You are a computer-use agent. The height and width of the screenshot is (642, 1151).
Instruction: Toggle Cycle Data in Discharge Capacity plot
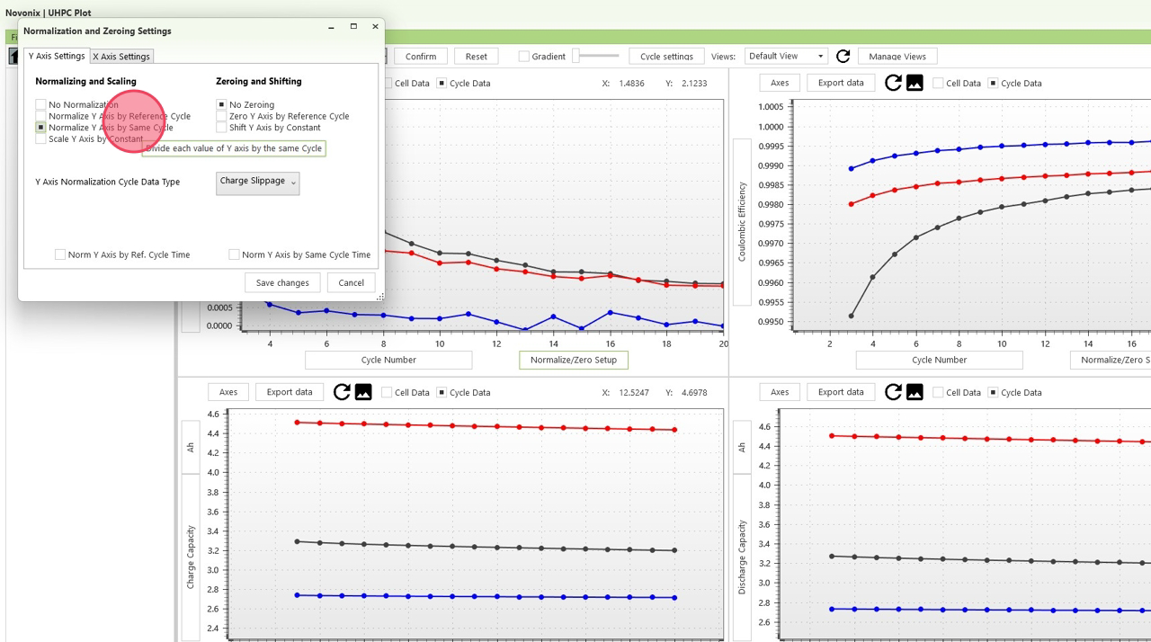pyautogui.click(x=993, y=392)
